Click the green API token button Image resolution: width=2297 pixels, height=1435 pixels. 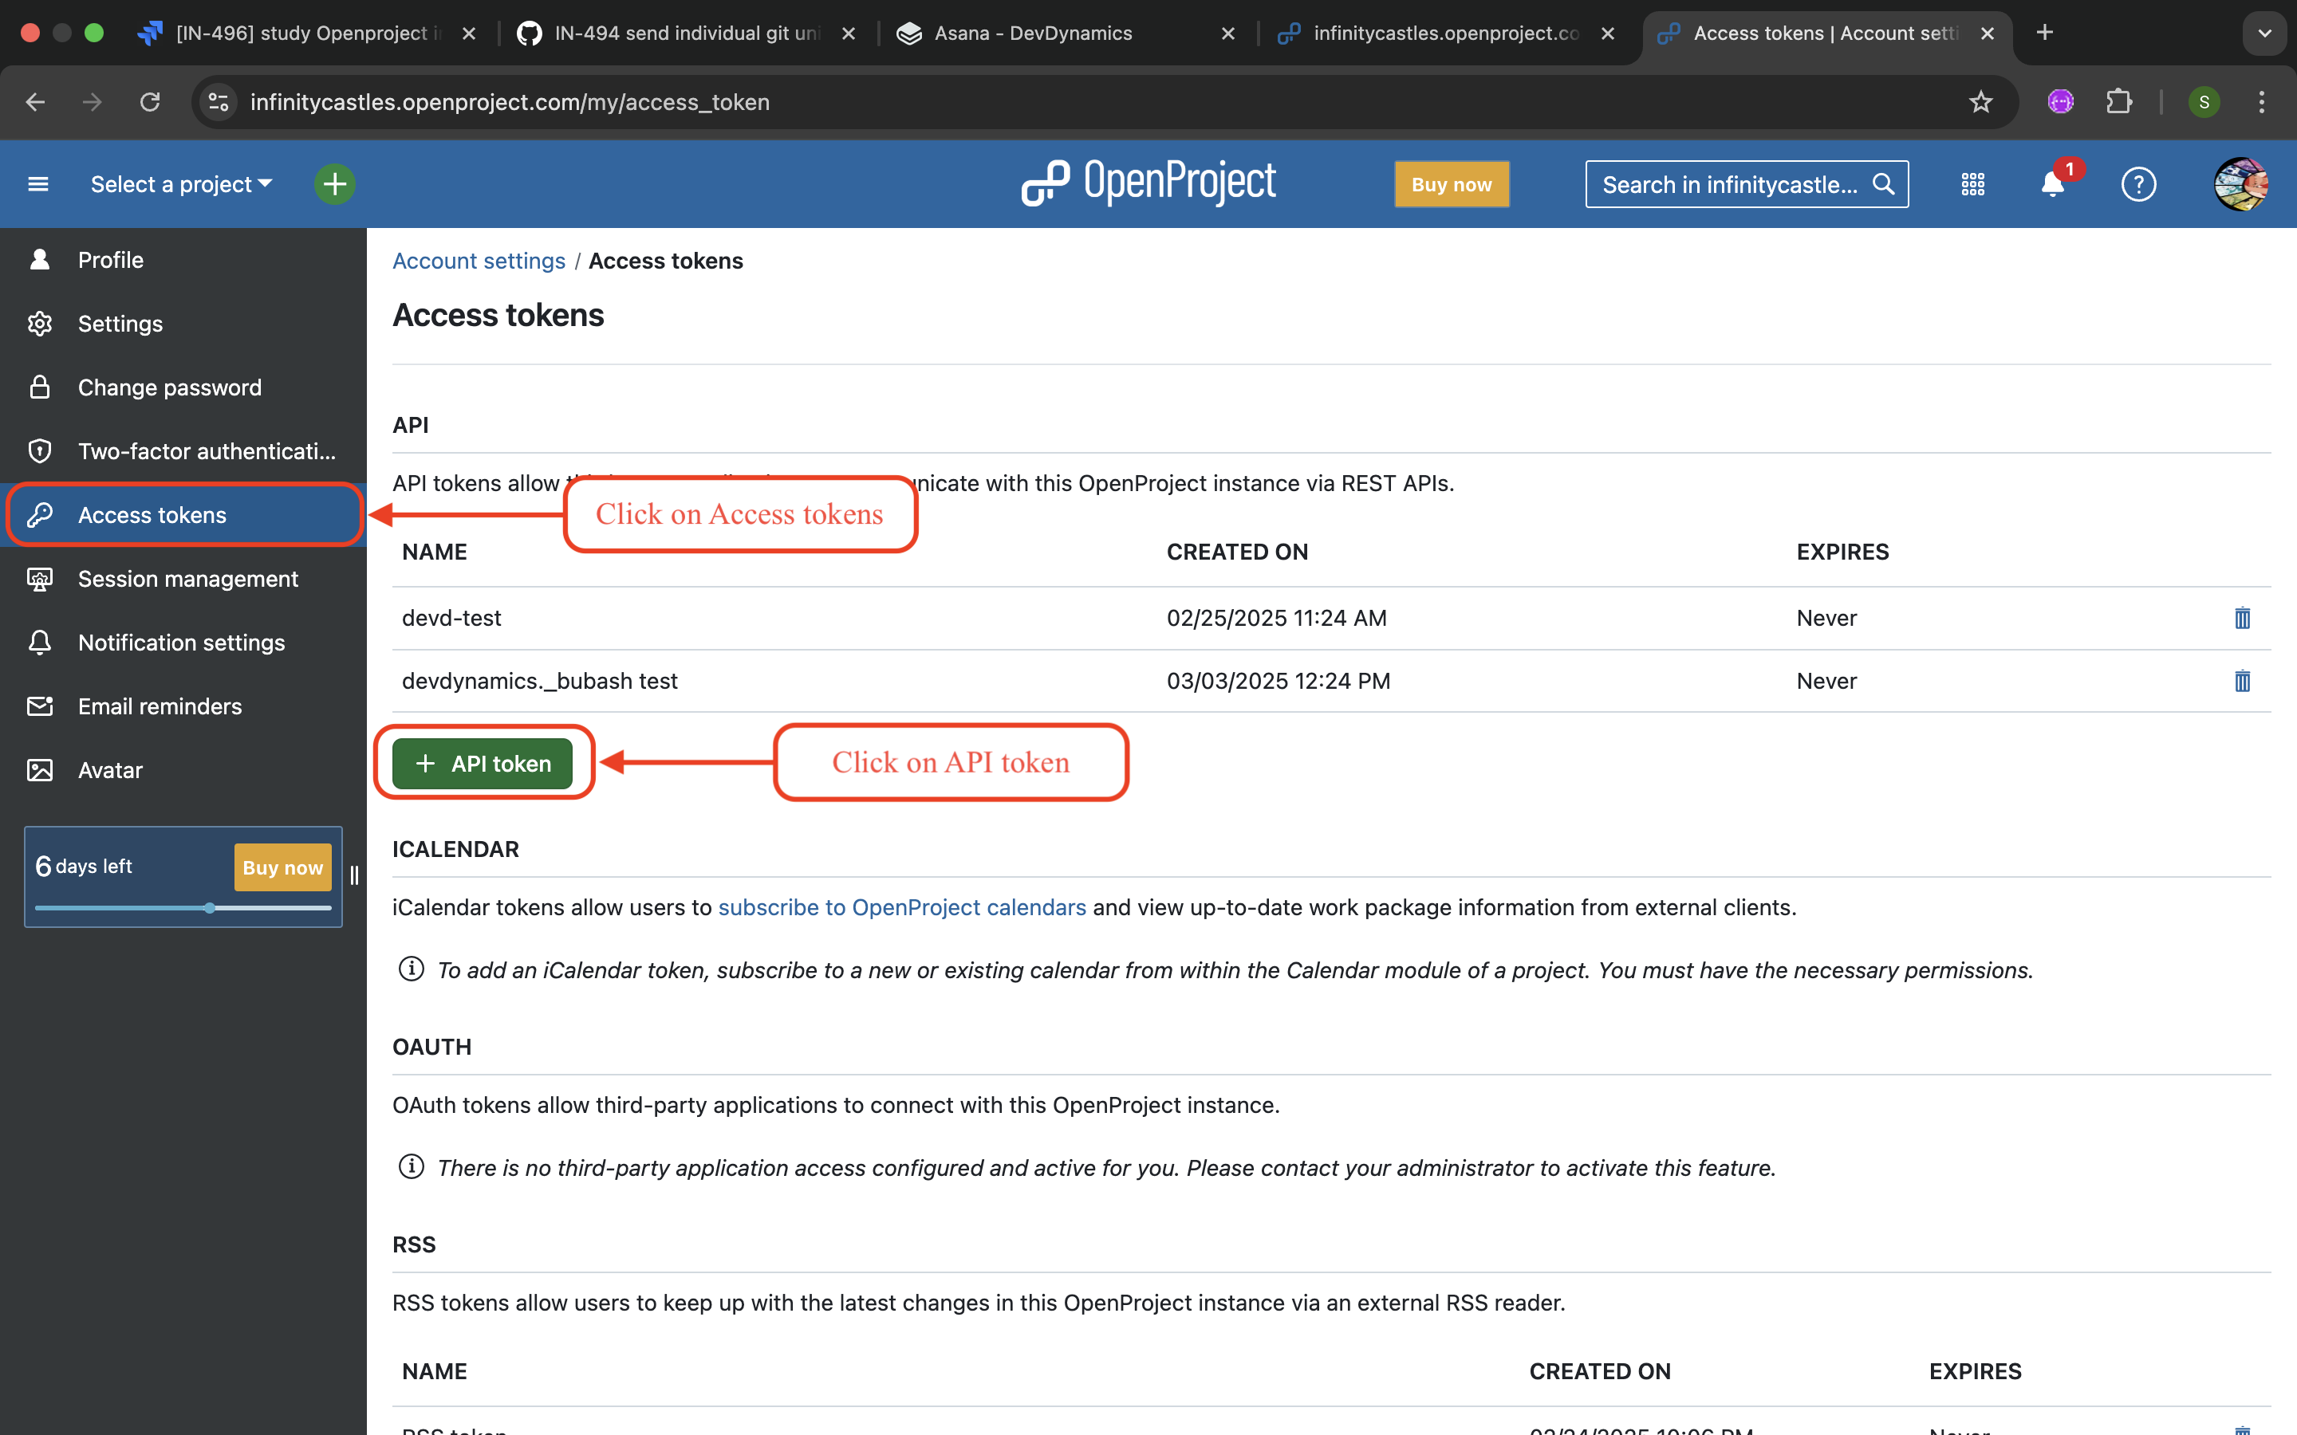[x=483, y=764]
